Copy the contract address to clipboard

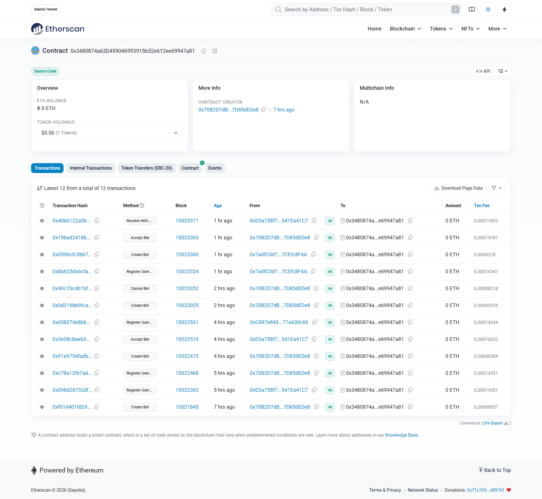click(x=204, y=51)
